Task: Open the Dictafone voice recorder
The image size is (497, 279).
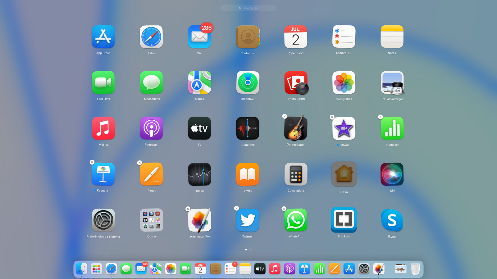Action: pos(248,129)
